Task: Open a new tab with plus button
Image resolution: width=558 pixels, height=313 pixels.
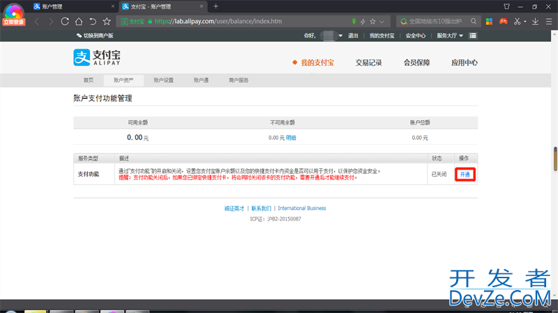Action: (x=216, y=6)
